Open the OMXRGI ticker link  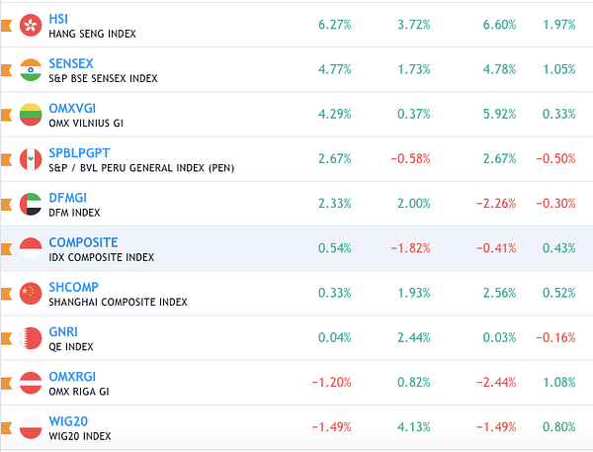(72, 376)
